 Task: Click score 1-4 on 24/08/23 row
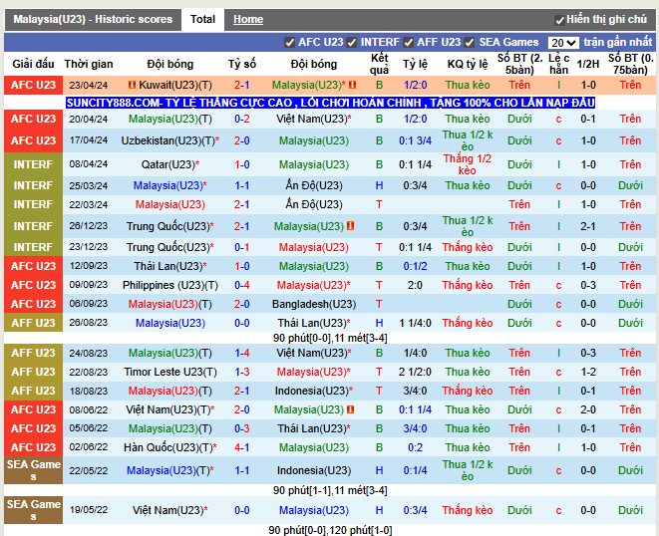pos(241,354)
